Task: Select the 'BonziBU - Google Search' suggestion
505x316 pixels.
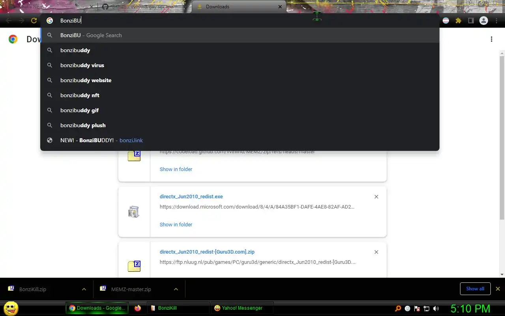Action: [x=240, y=35]
